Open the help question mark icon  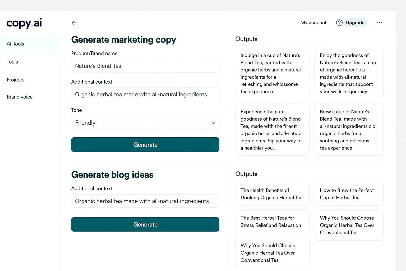(339, 22)
